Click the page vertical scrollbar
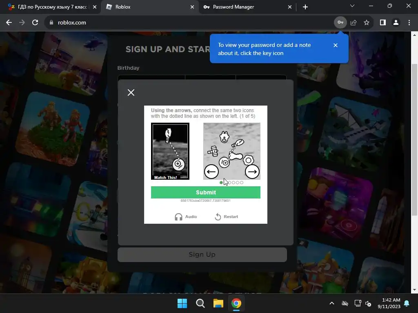418x313 pixels. click(414, 140)
